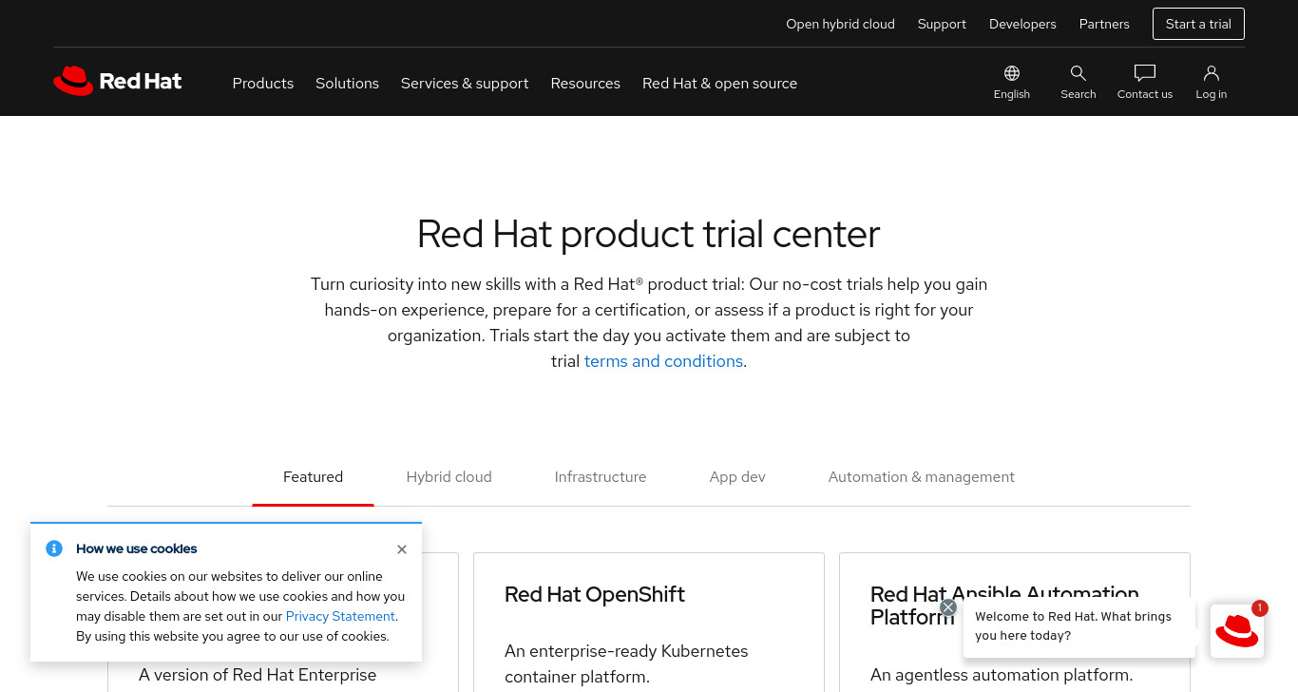Click the Red Hat OpenShift card title
Screen dimensions: 1298x692
pyautogui.click(x=595, y=594)
